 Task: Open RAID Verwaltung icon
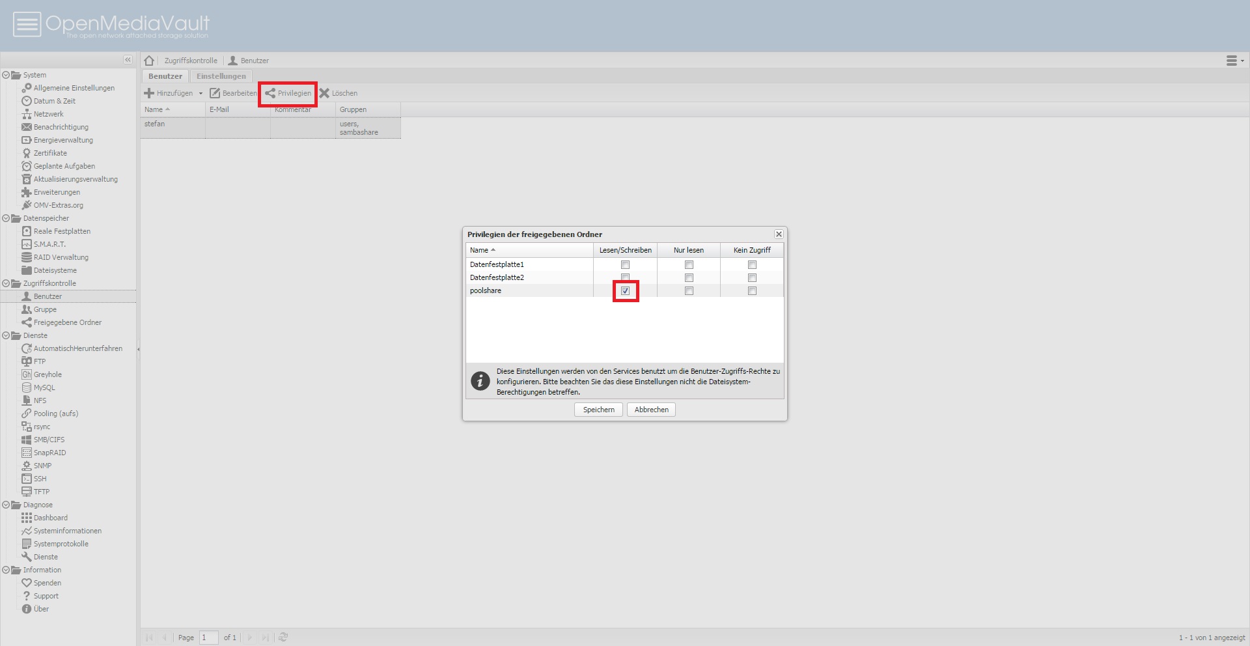27,257
